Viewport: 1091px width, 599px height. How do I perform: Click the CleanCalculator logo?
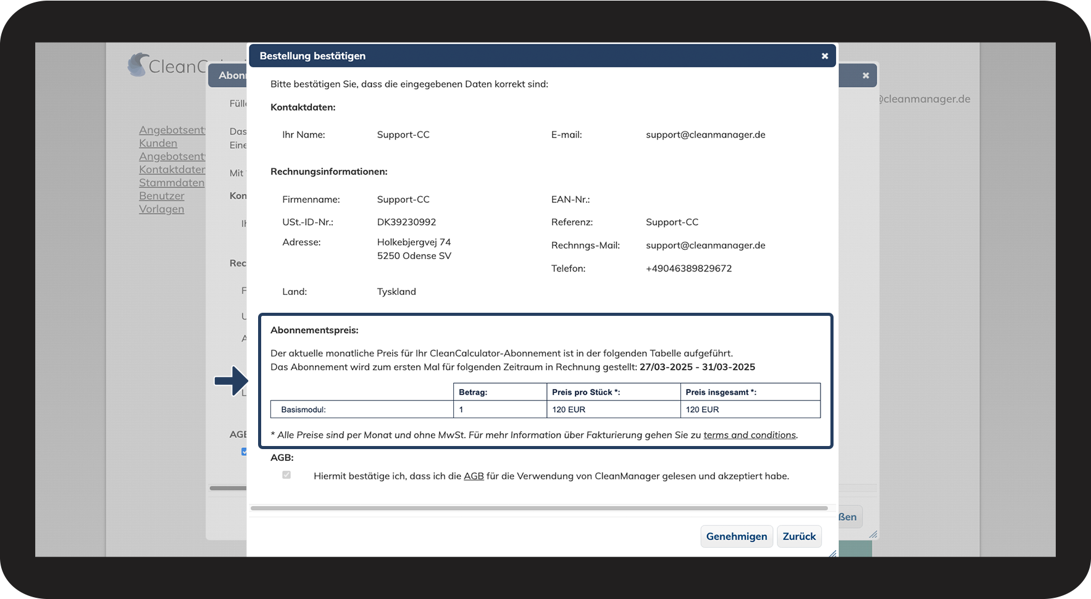click(167, 65)
